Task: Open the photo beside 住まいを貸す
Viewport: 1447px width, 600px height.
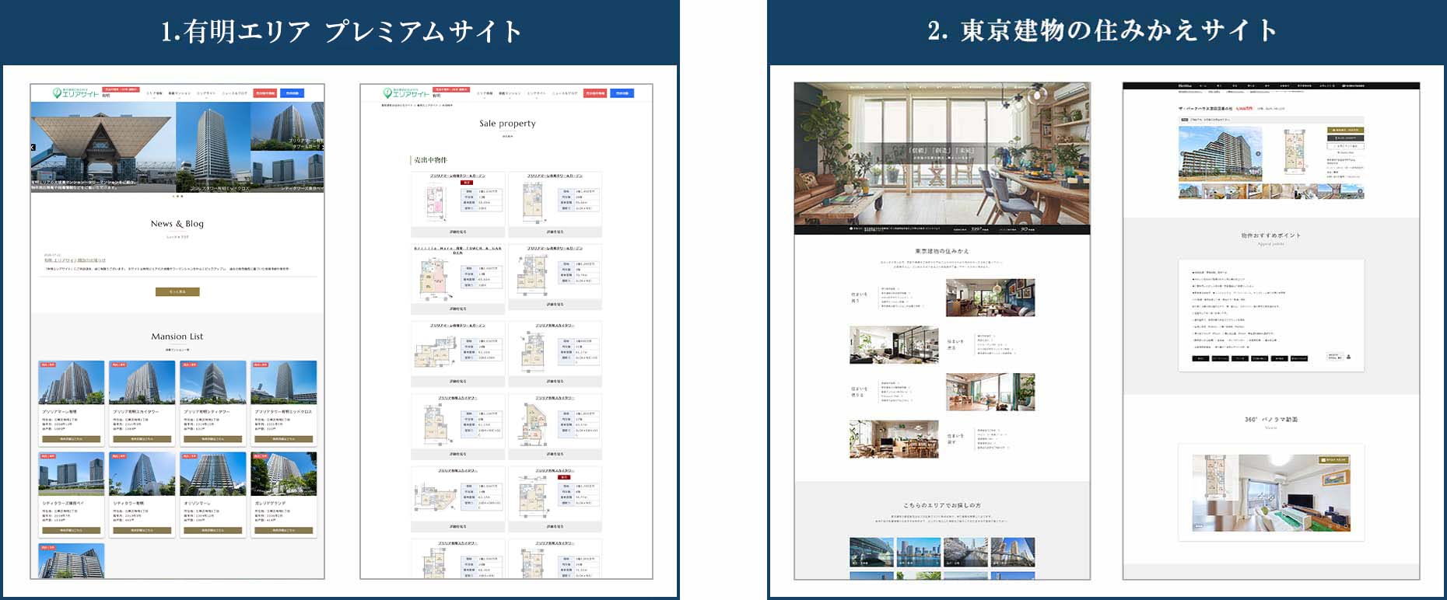Action: 894,439
